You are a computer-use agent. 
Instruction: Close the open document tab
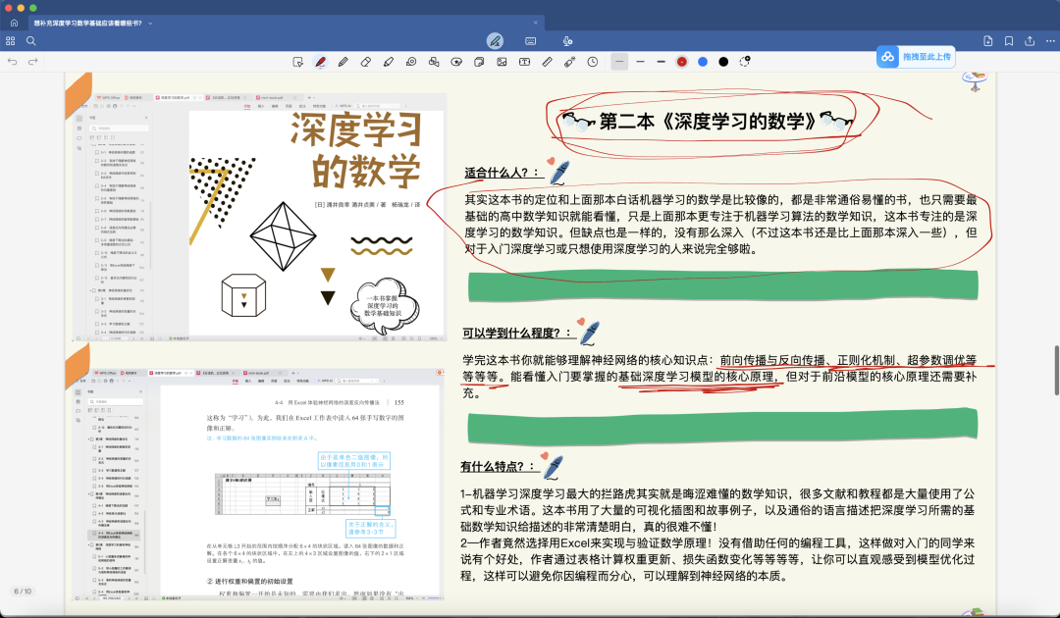click(x=536, y=23)
